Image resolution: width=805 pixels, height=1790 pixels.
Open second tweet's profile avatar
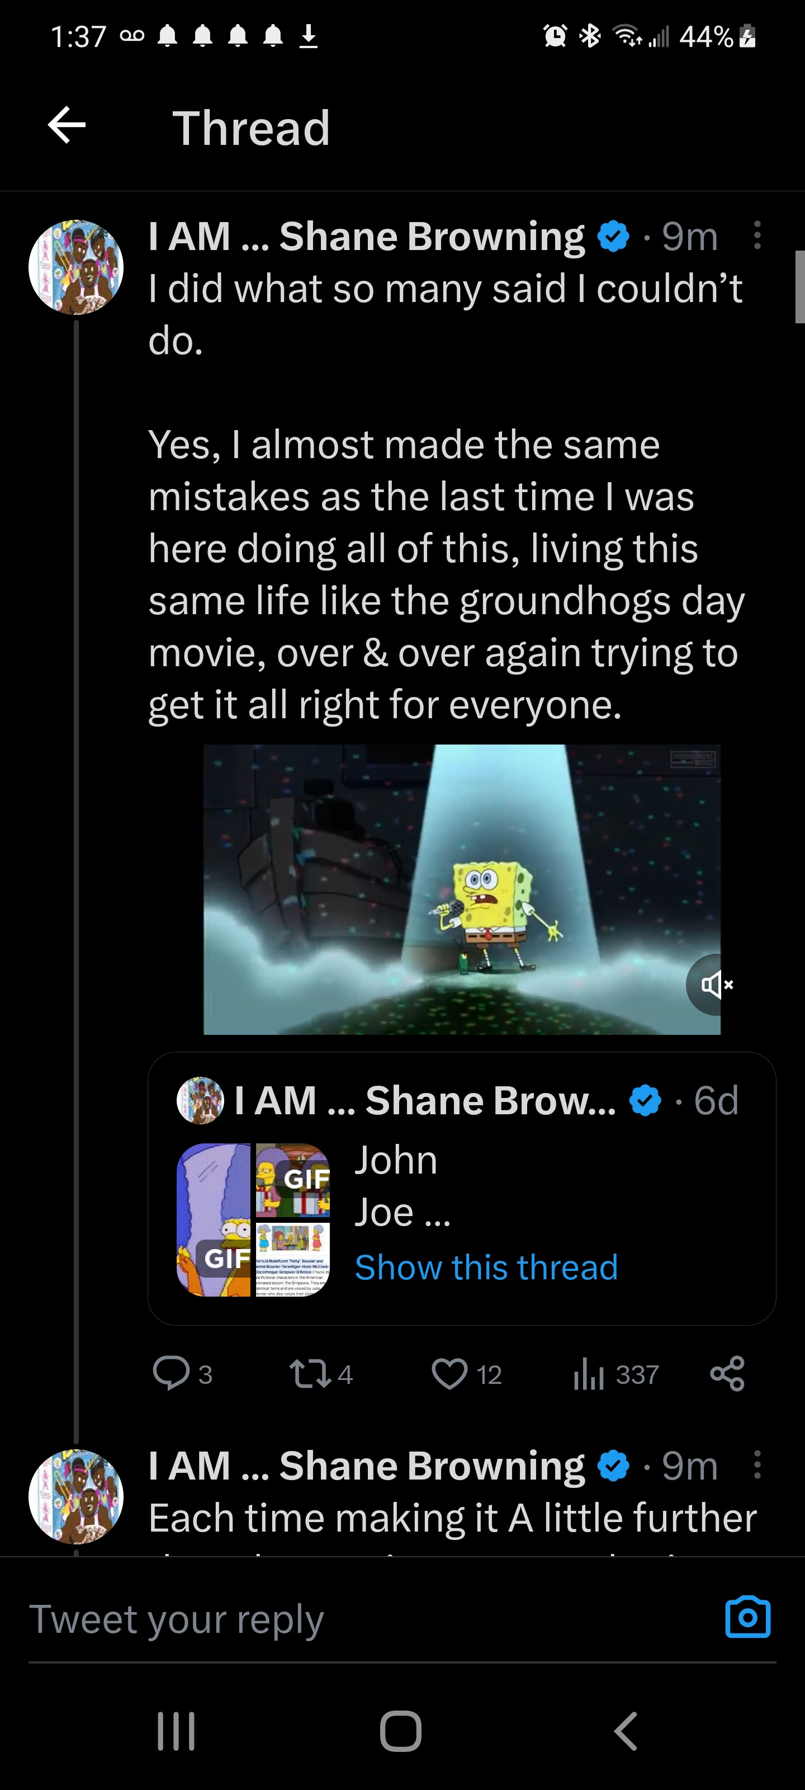tap(75, 1496)
